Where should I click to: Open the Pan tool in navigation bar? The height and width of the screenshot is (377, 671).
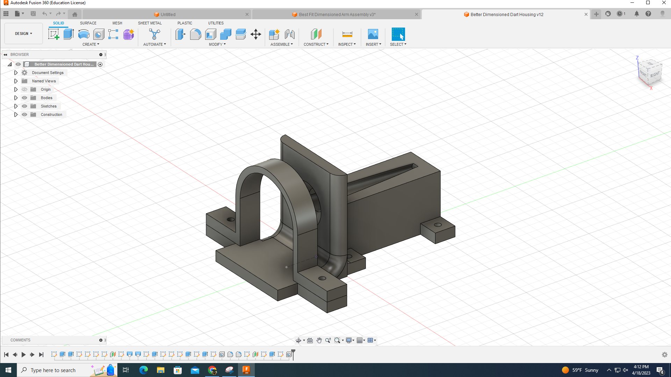[x=319, y=340]
